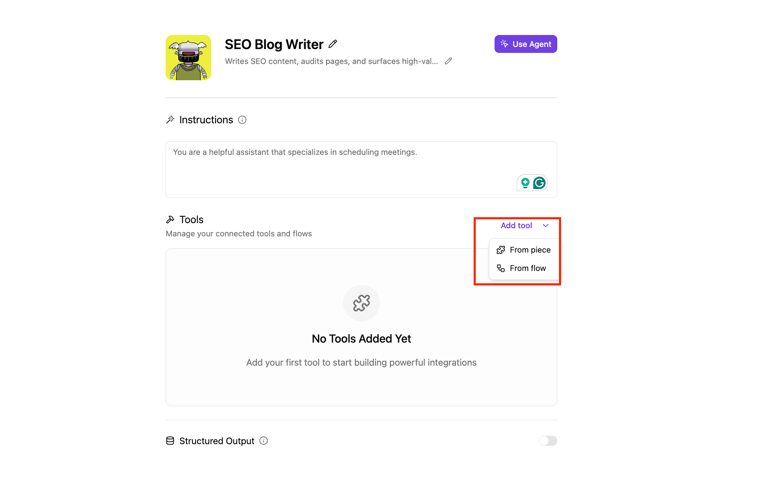
Task: Click the green lightbulb suggestion icon
Action: (525, 183)
